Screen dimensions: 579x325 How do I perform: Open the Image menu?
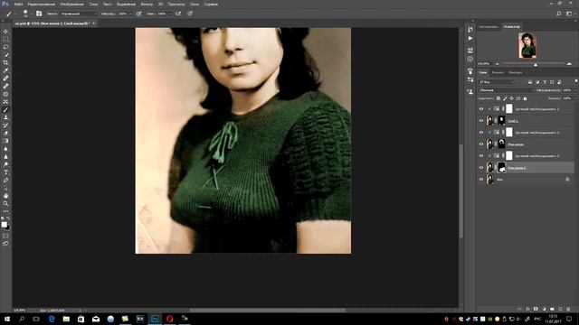click(x=71, y=4)
